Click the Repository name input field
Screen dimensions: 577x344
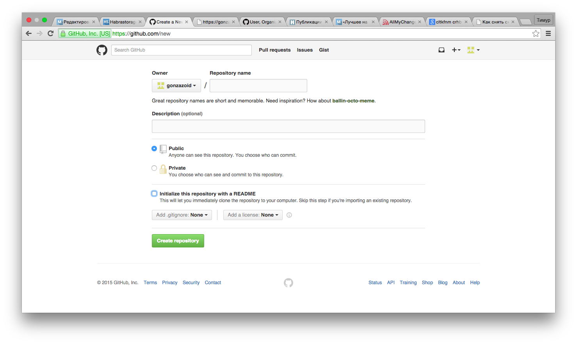(258, 86)
